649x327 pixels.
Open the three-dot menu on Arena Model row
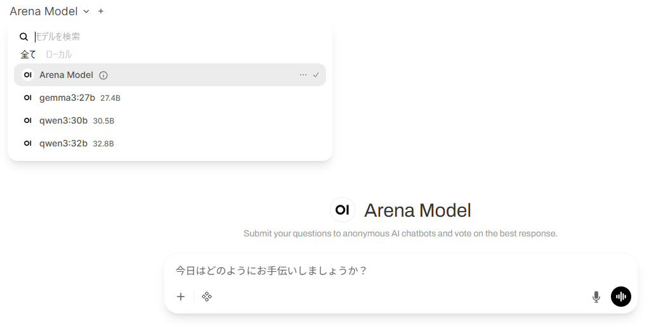(303, 75)
